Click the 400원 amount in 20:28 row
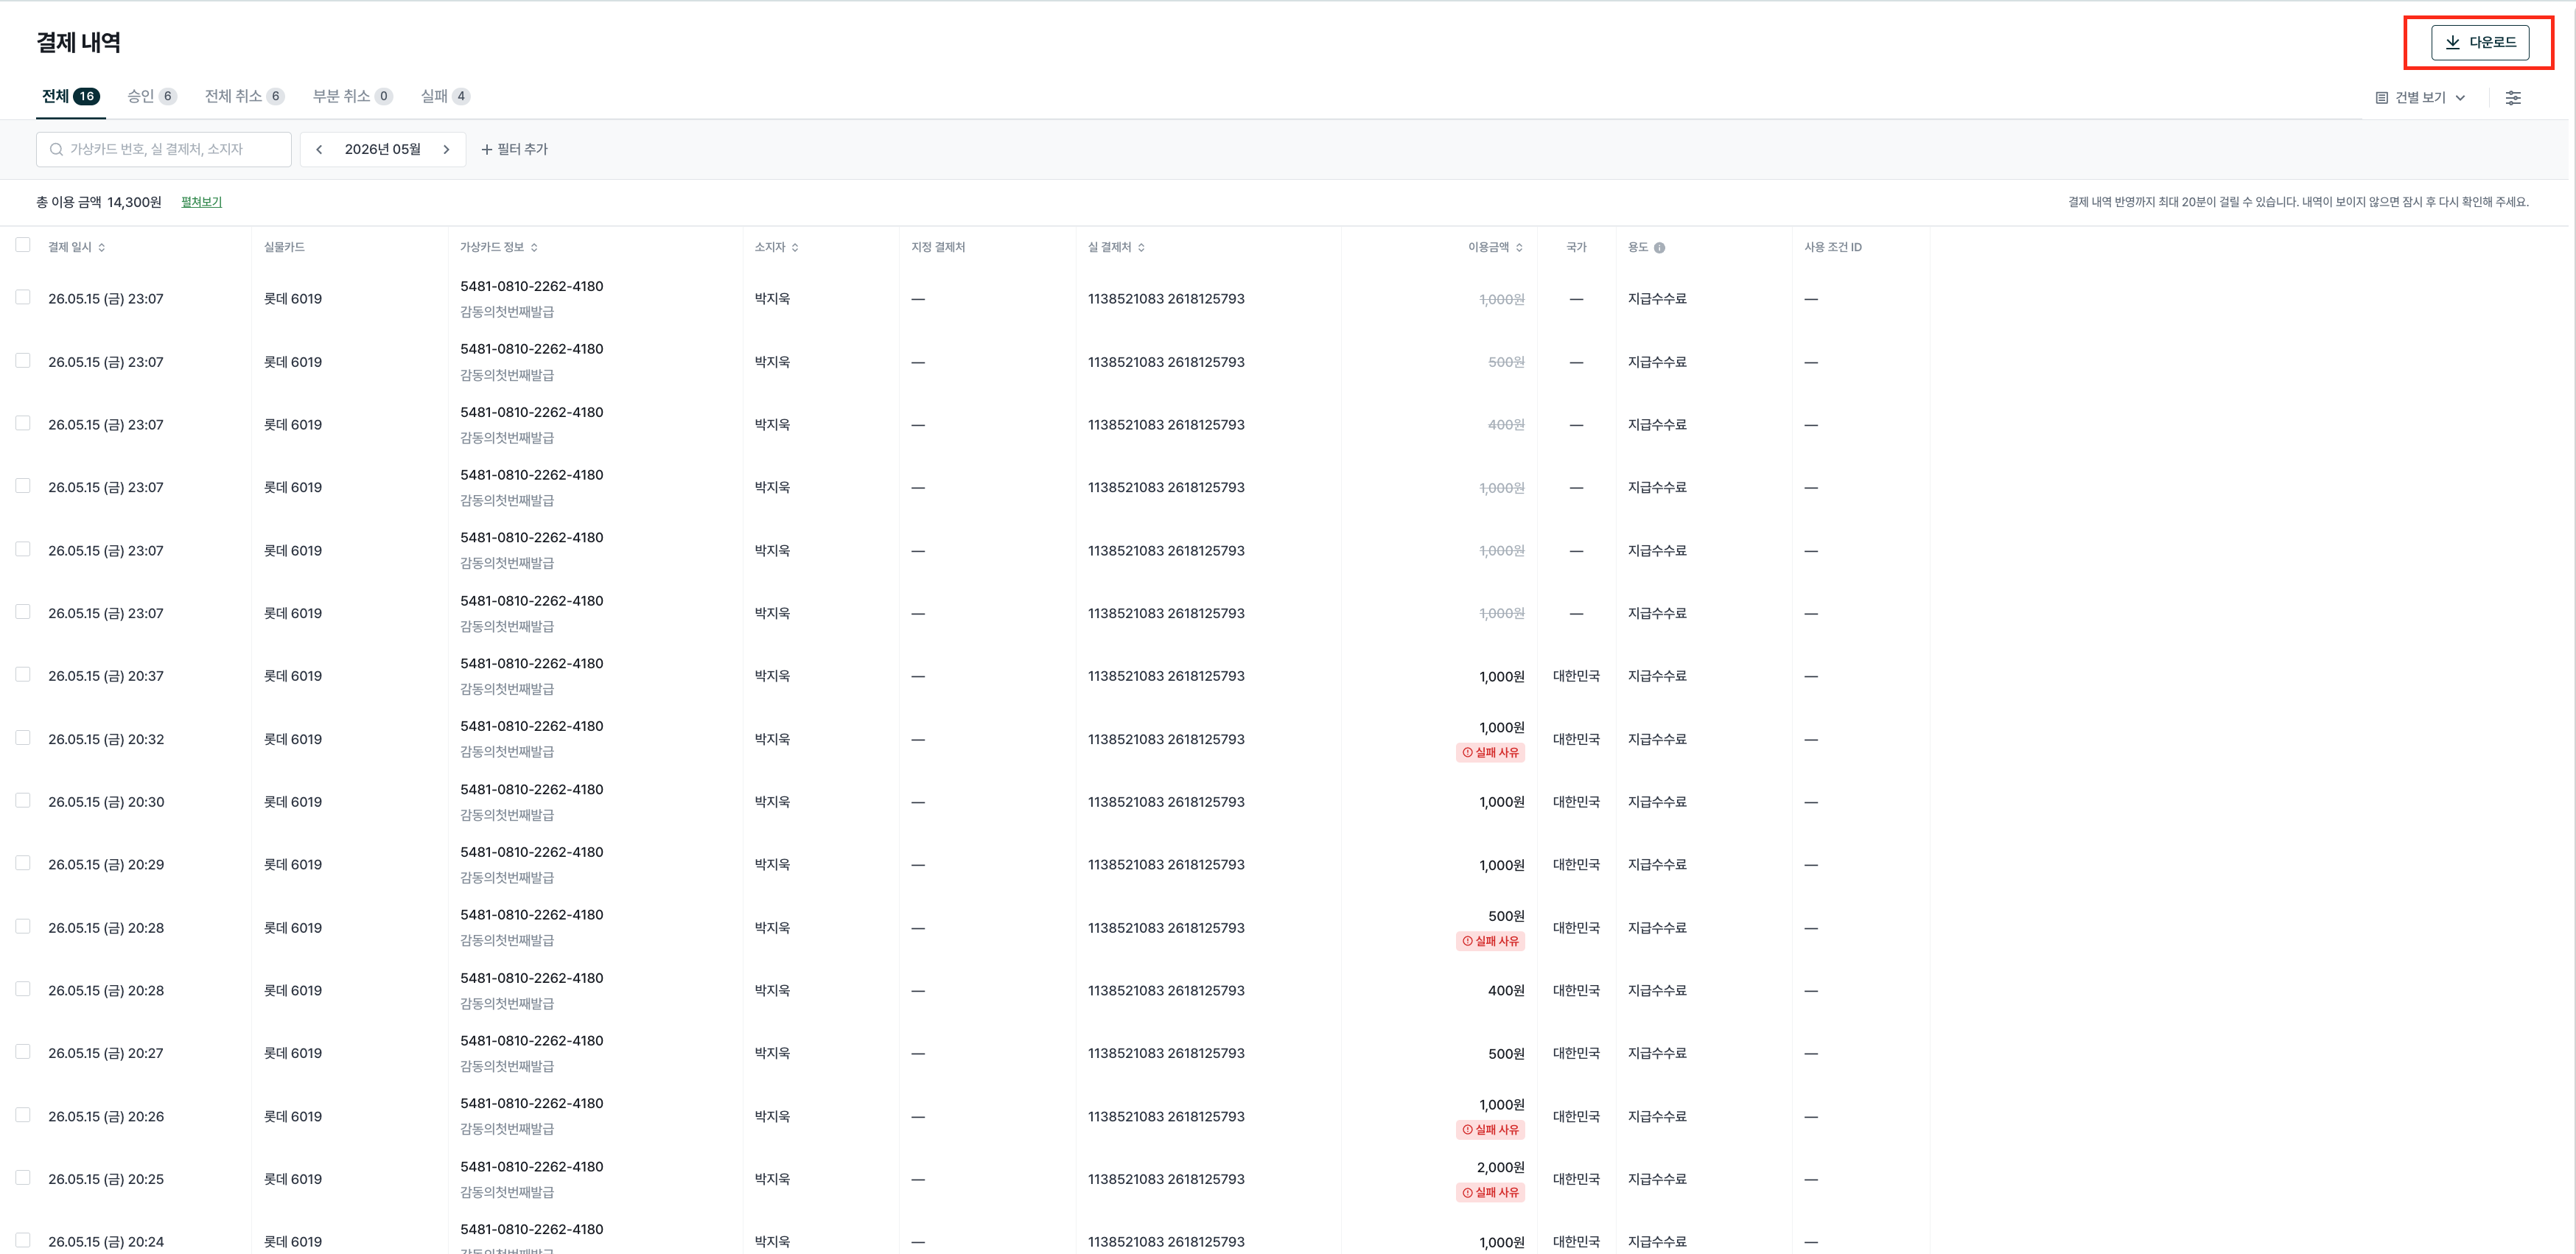Screen dimensions: 2576x1254 point(1506,991)
